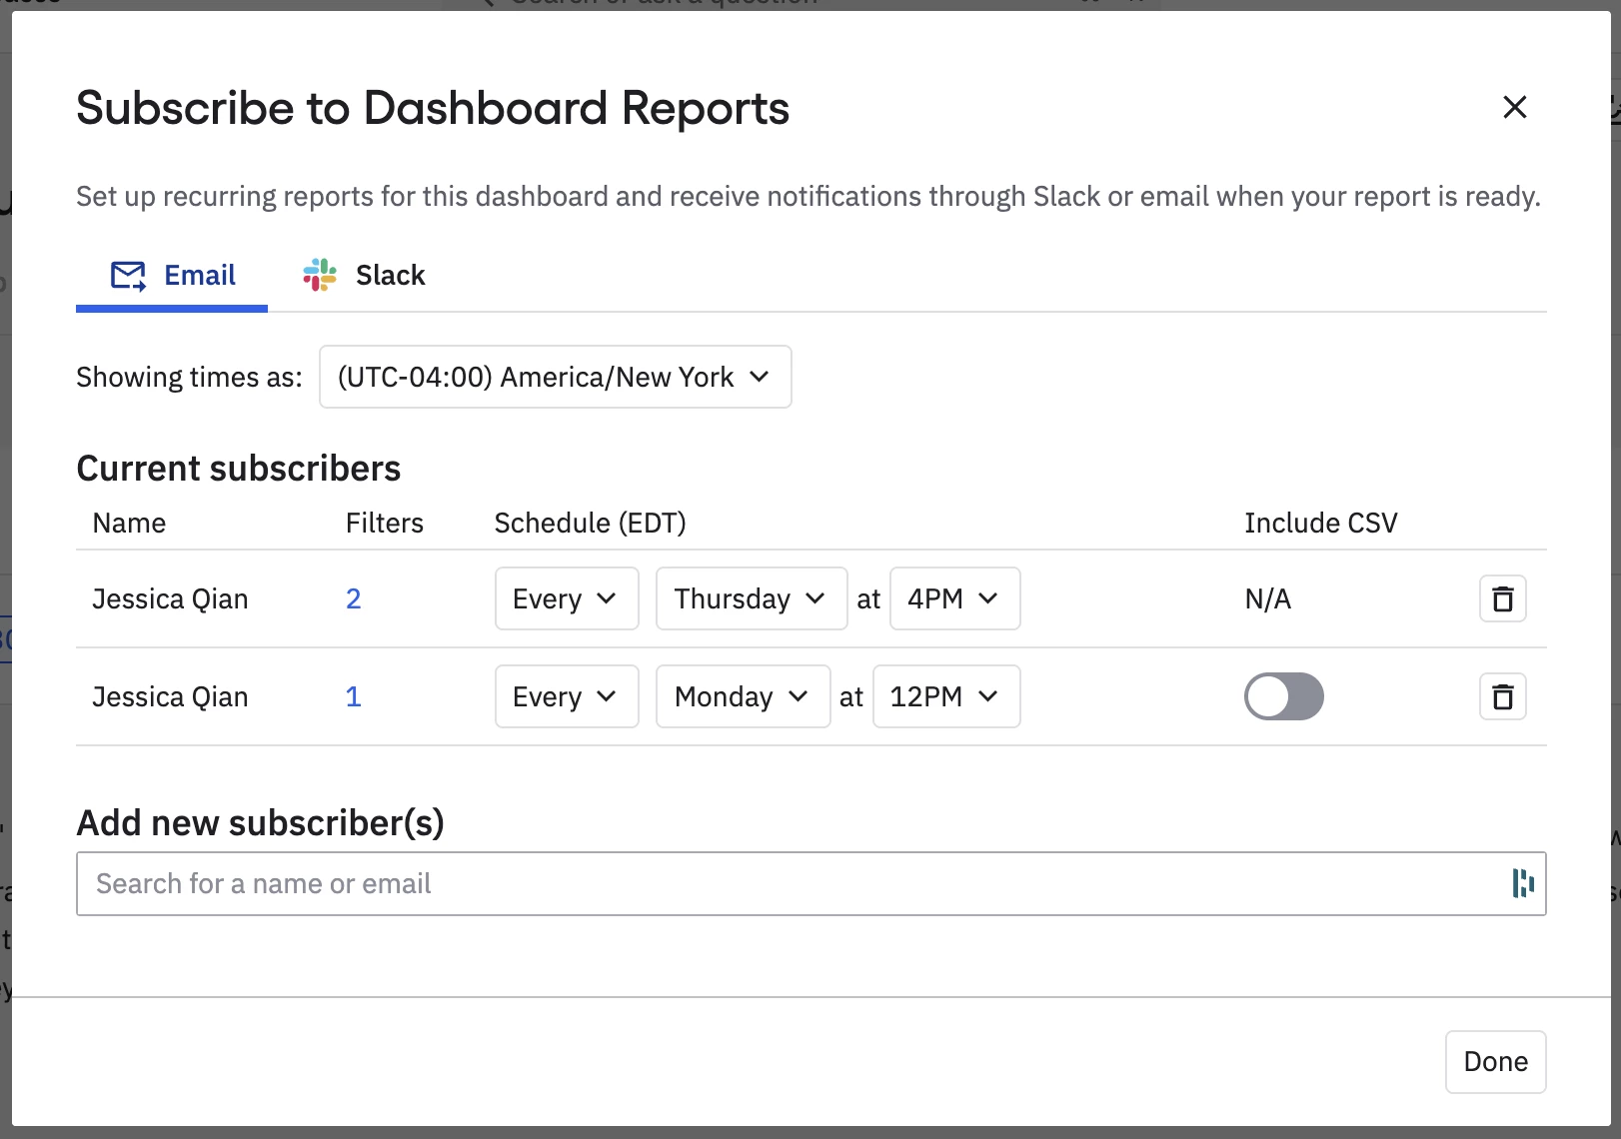1621x1139 pixels.
Task: Delete the Thursday 4PM subscription
Action: tap(1502, 598)
